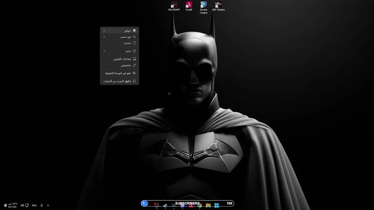Expand the فرز حسب (Sort by) submenu

click(120, 37)
